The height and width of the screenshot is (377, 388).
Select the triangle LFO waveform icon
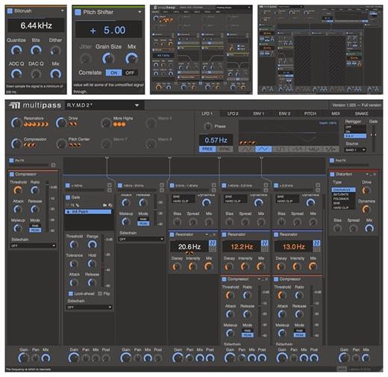tap(263, 149)
